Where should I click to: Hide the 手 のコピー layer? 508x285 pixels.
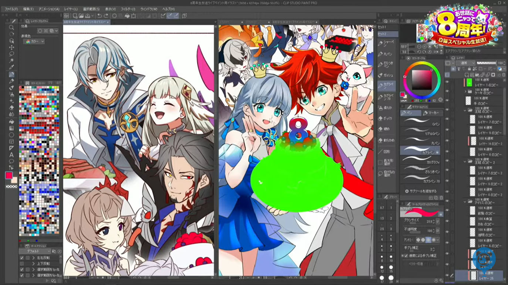pos(447,101)
